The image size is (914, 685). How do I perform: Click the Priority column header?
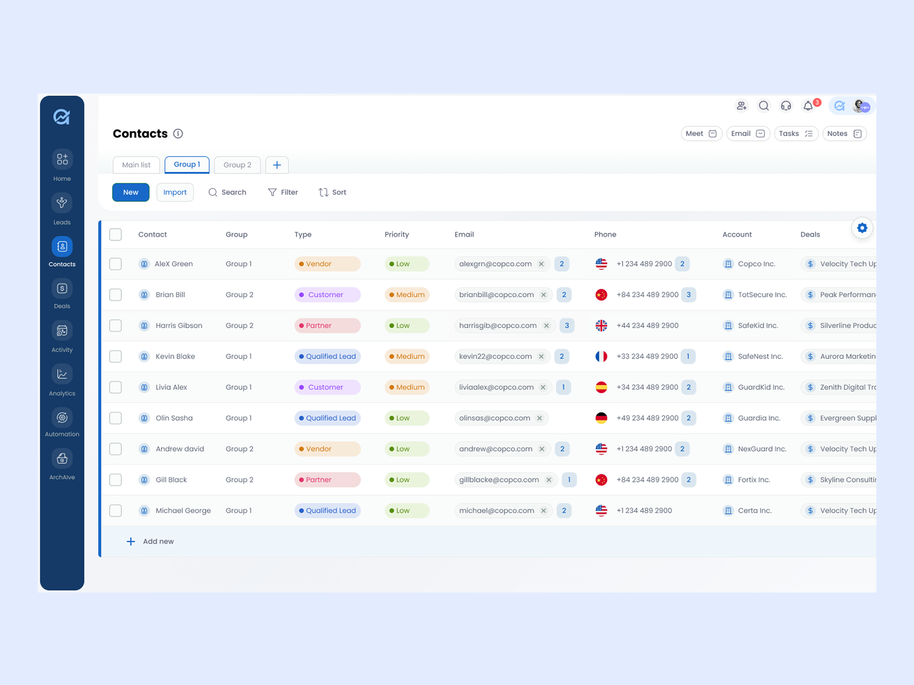[397, 235]
